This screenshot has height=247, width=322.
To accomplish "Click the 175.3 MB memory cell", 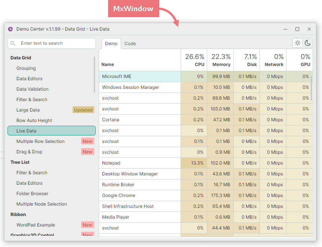I will [x=220, y=196].
